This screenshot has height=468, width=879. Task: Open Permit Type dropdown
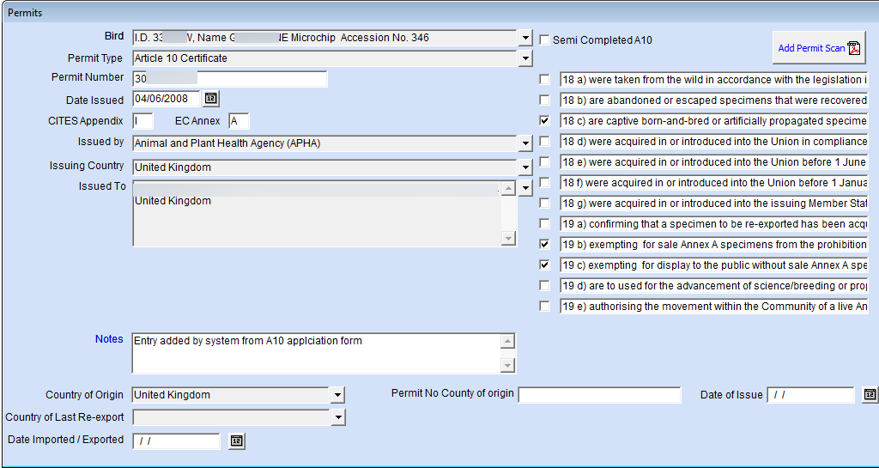(x=524, y=58)
